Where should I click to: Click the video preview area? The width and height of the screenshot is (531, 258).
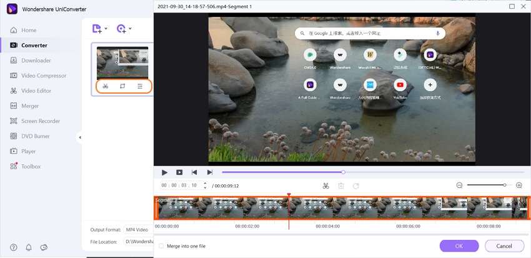[342, 89]
